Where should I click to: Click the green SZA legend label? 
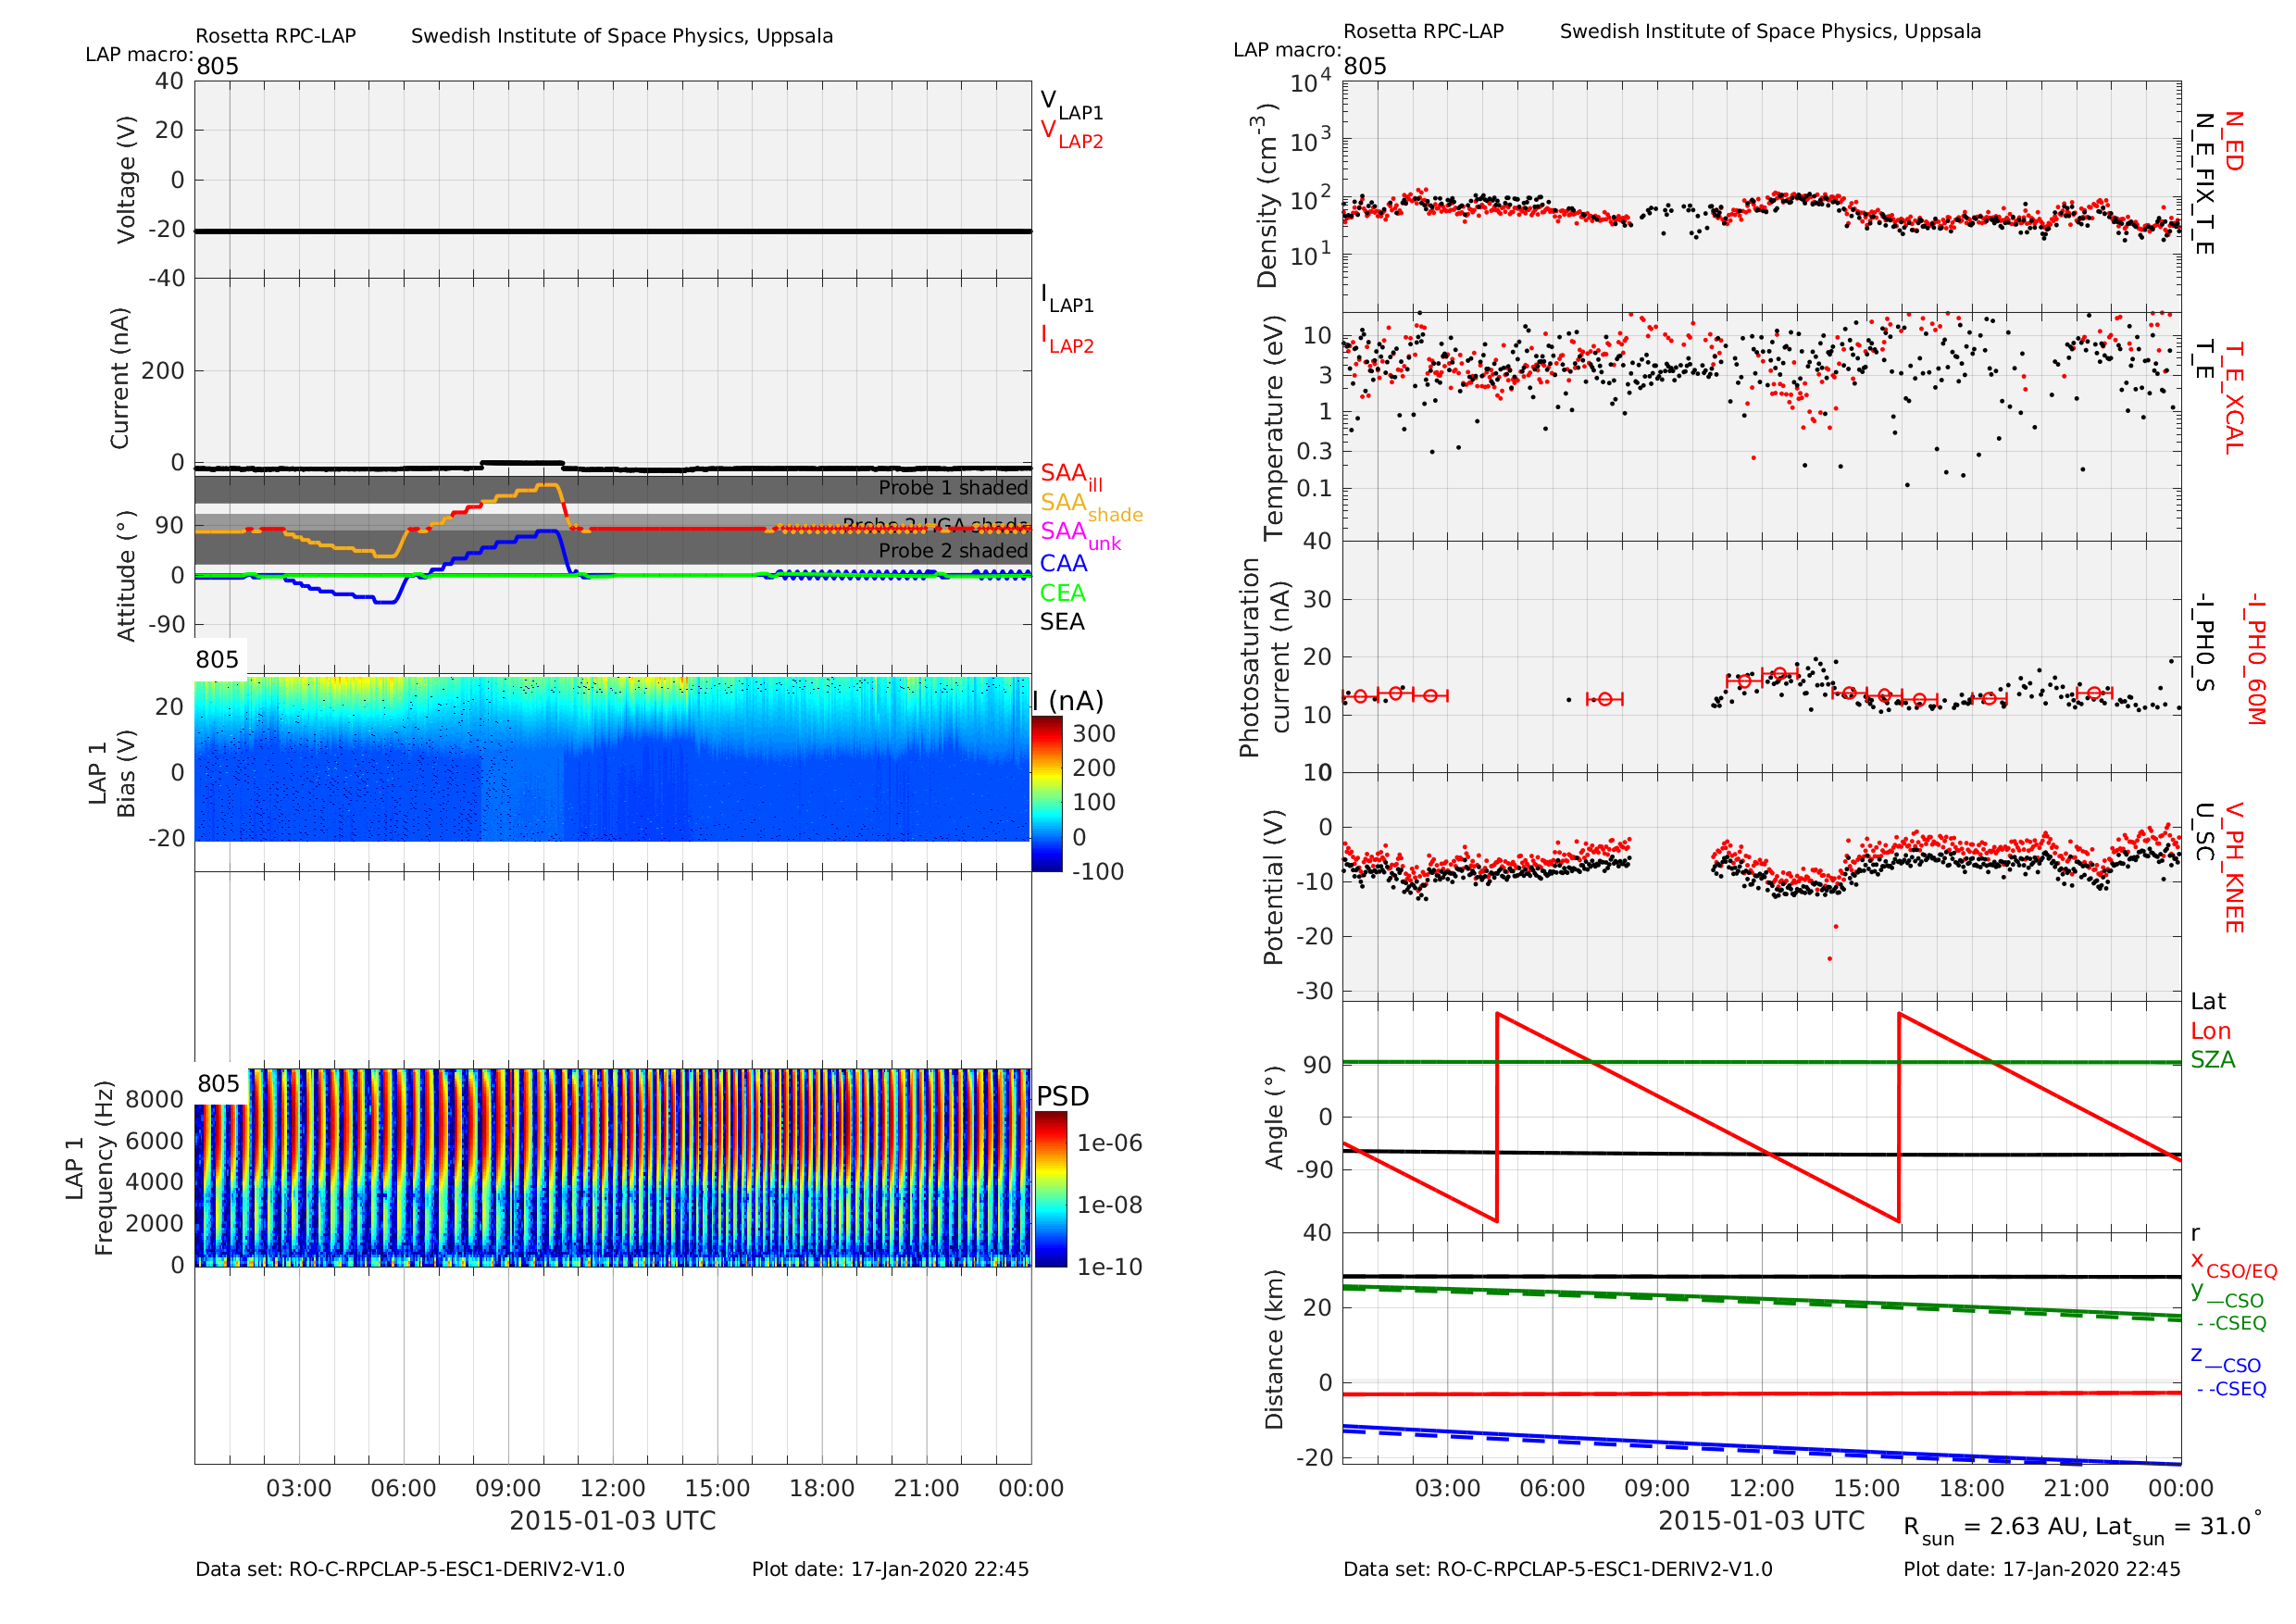pos(2212,1060)
